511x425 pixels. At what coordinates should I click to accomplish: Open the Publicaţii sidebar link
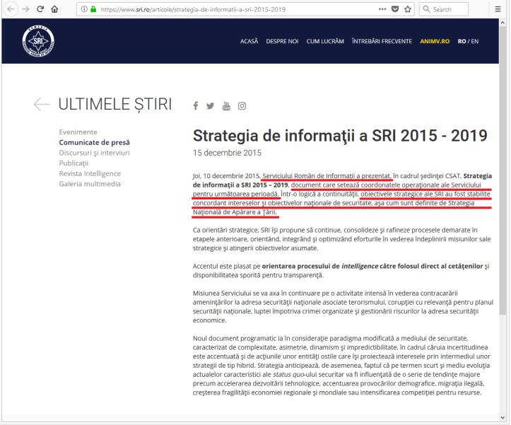(74, 163)
